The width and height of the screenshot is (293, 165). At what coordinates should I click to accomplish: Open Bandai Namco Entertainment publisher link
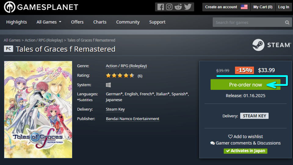tap(132, 119)
